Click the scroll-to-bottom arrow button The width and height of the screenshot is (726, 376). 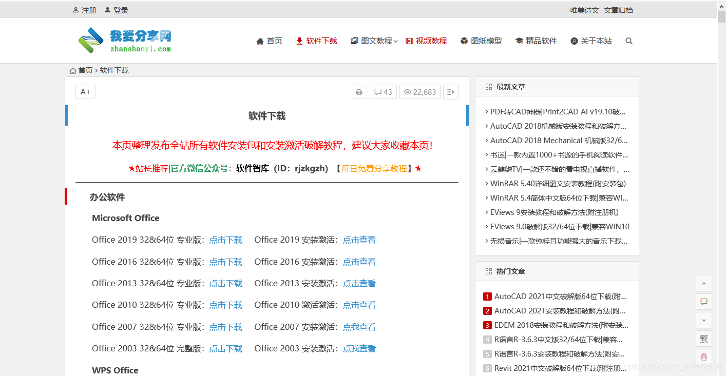pos(704,320)
